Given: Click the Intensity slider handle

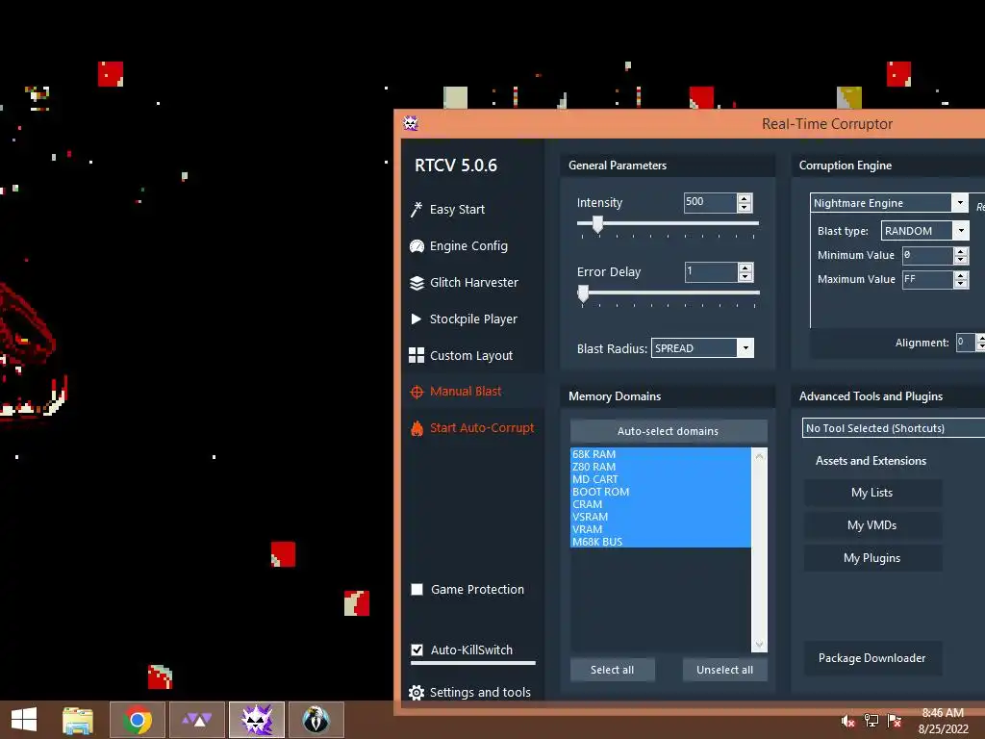Looking at the screenshot, I should 597,224.
